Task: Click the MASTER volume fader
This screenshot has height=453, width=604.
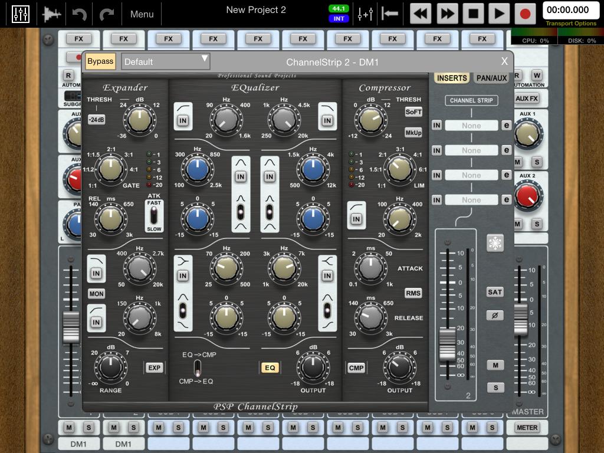Action: 521,319
